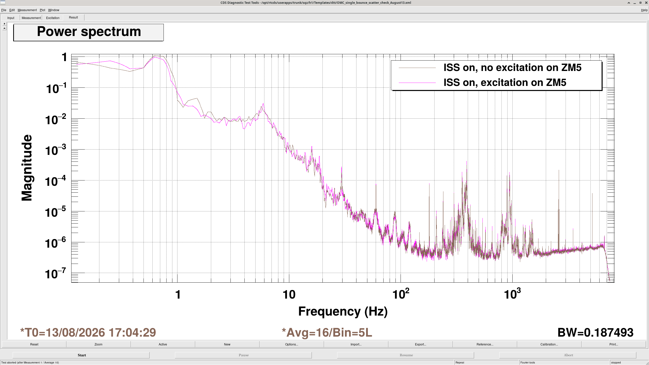Open the window menu icon
The width and height of the screenshot is (649, 365).
[3, 3]
